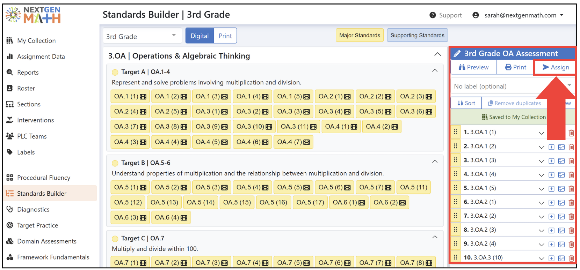Click the NextGen Math logo
The image size is (580, 270).
coord(34,15)
